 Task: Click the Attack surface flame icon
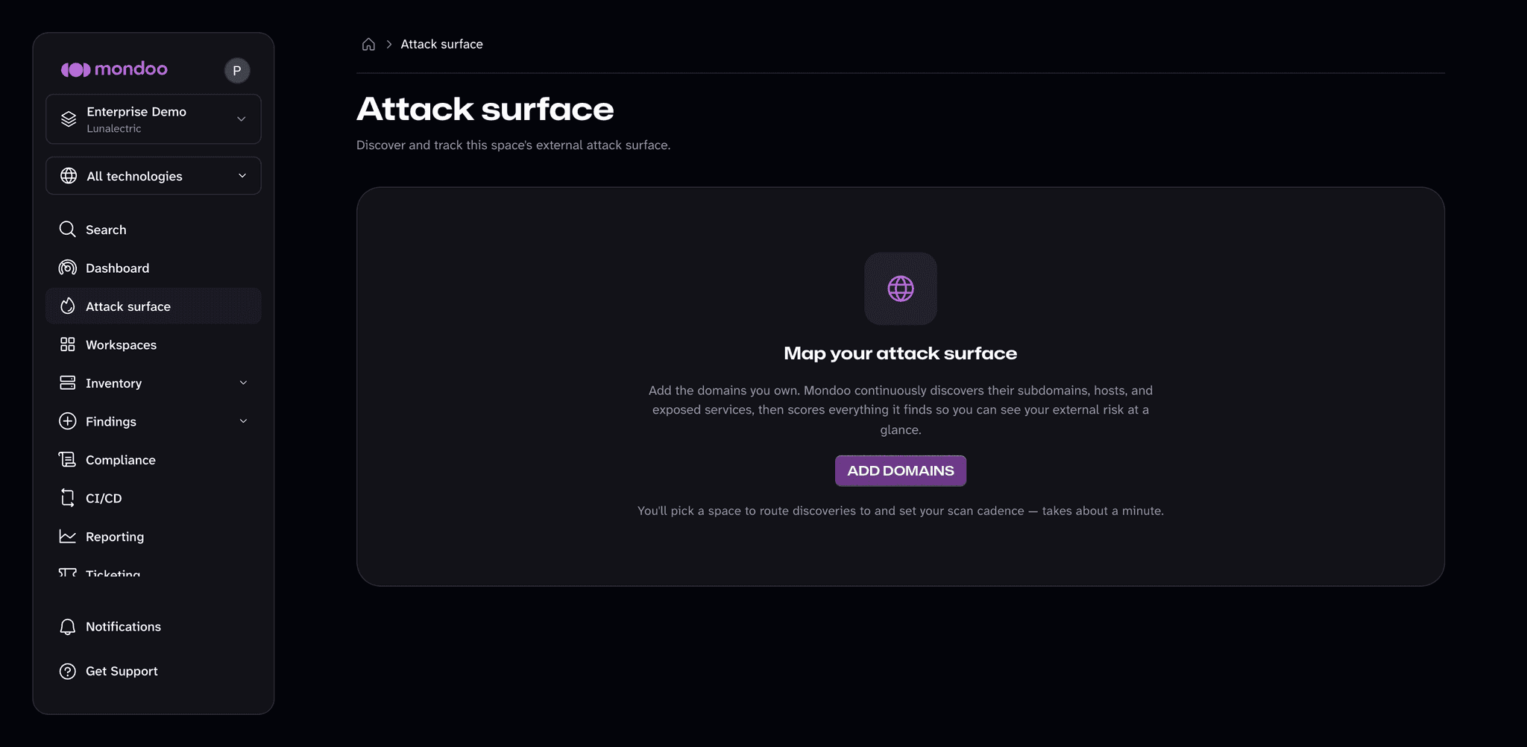pyautogui.click(x=67, y=306)
